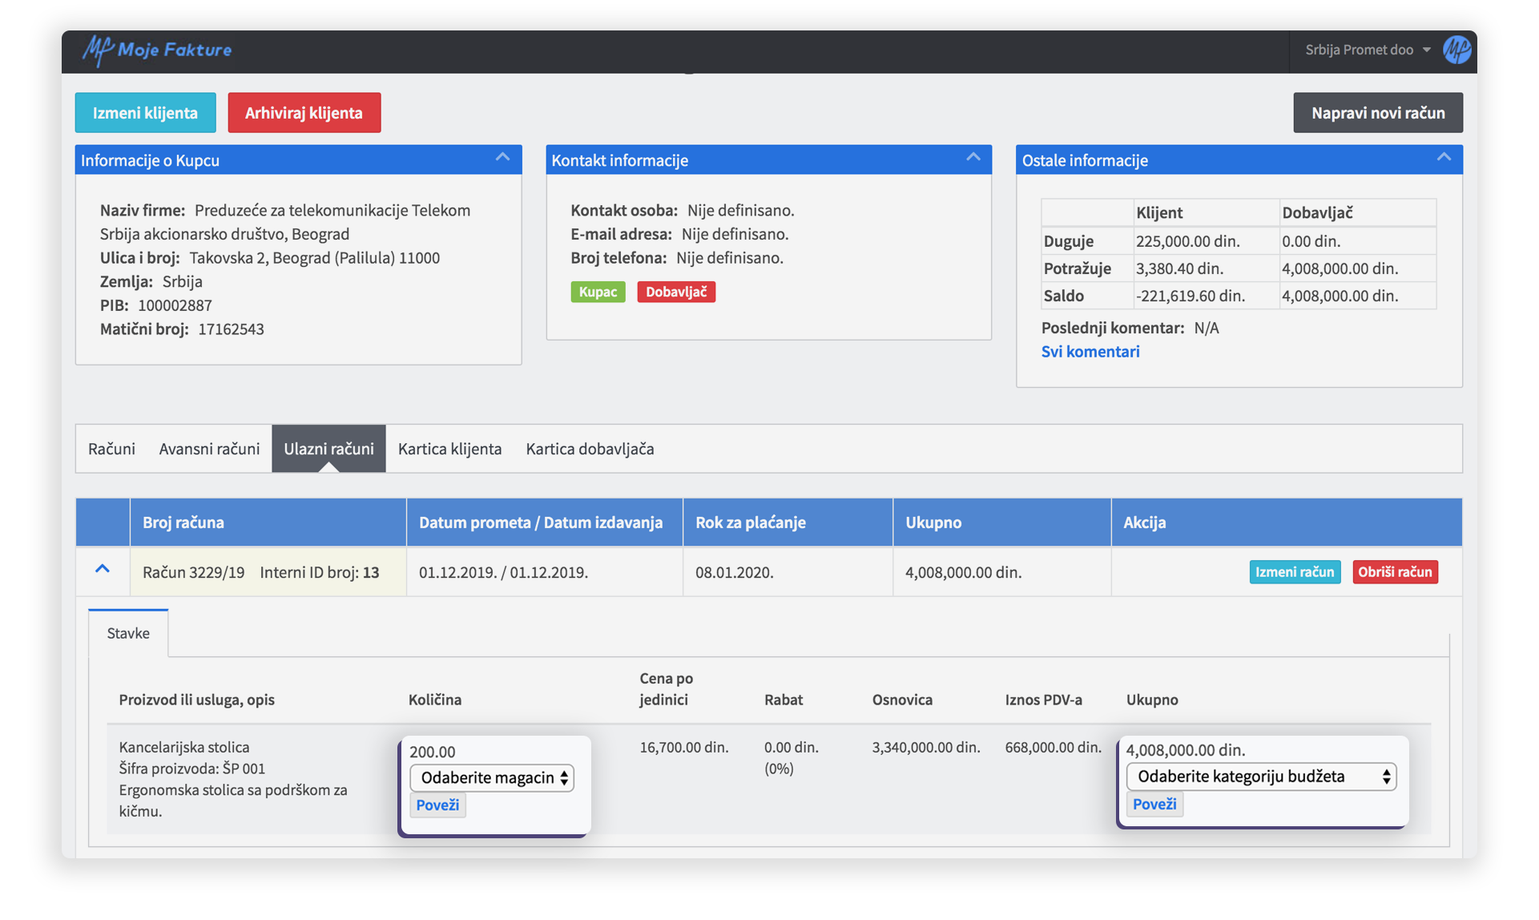Viewport: 1539px width, 920px height.
Task: Collapse the Informacije o Kupcu panel
Action: [x=502, y=158]
